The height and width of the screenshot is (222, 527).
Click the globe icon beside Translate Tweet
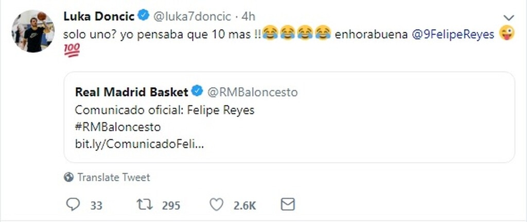tap(69, 177)
